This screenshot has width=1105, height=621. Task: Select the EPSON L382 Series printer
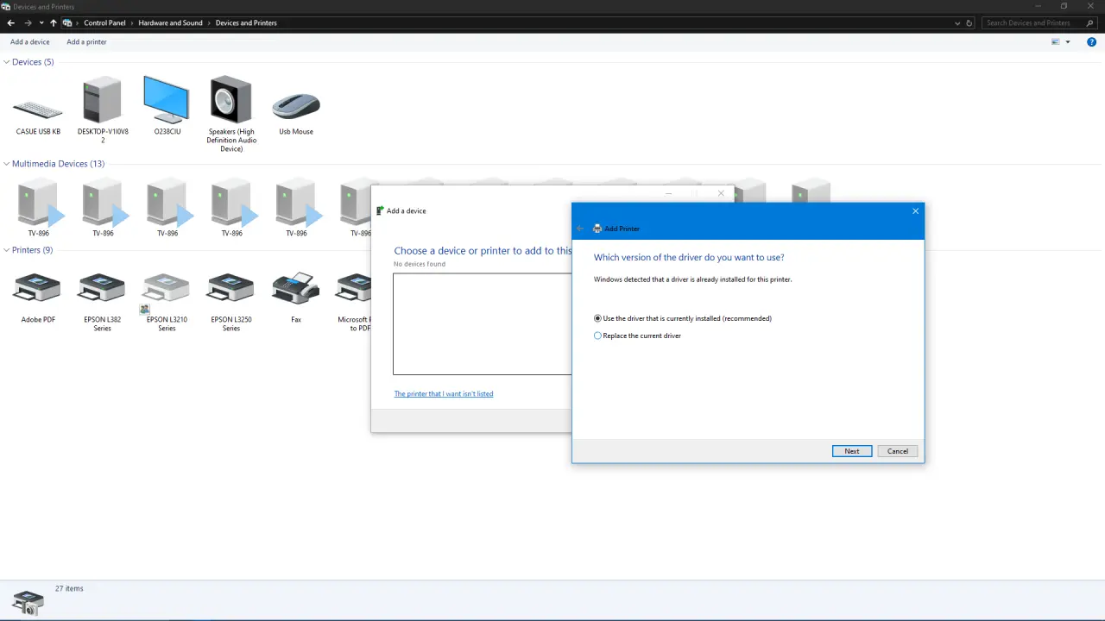click(102, 302)
